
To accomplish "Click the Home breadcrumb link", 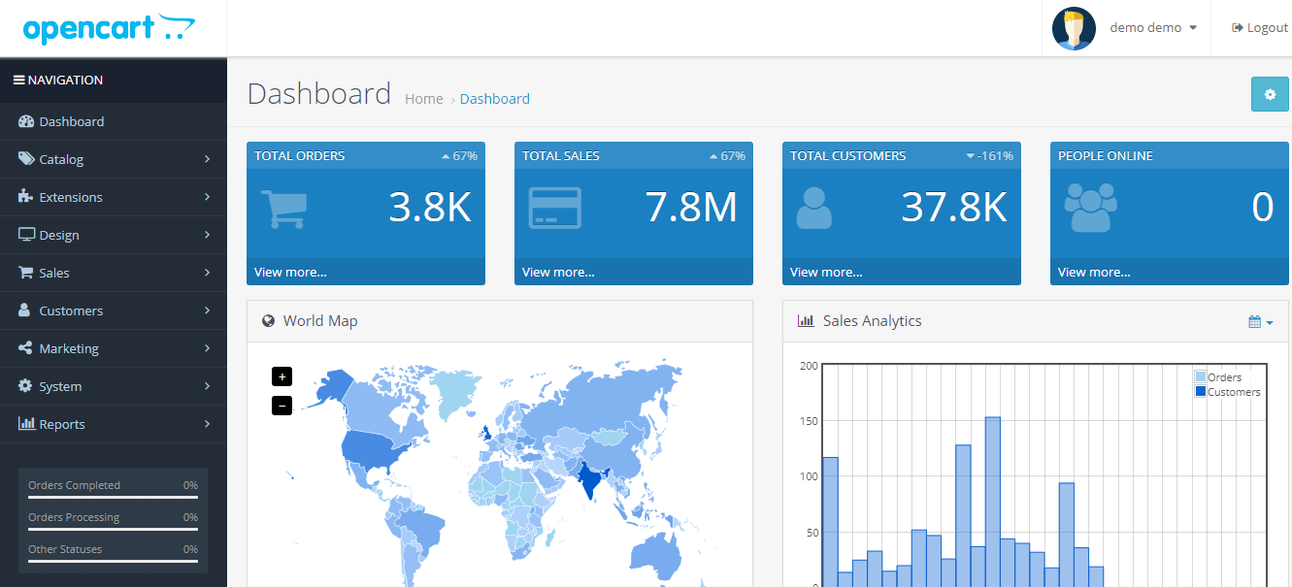I will coord(423,99).
